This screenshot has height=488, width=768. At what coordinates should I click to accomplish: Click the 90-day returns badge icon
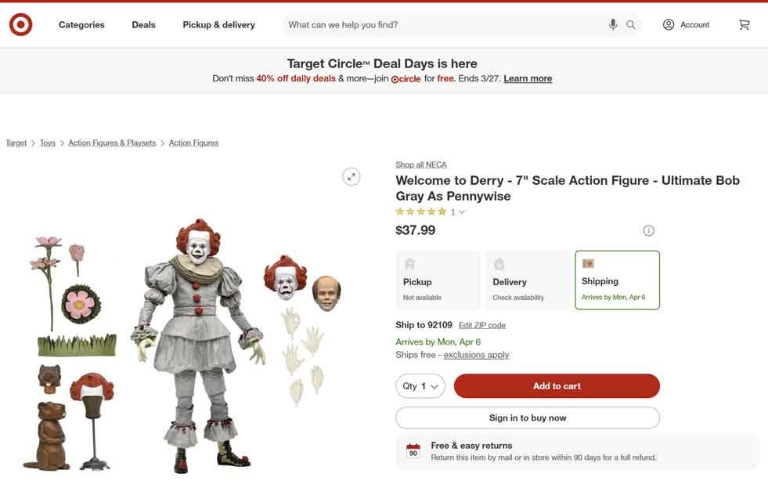pos(413,451)
